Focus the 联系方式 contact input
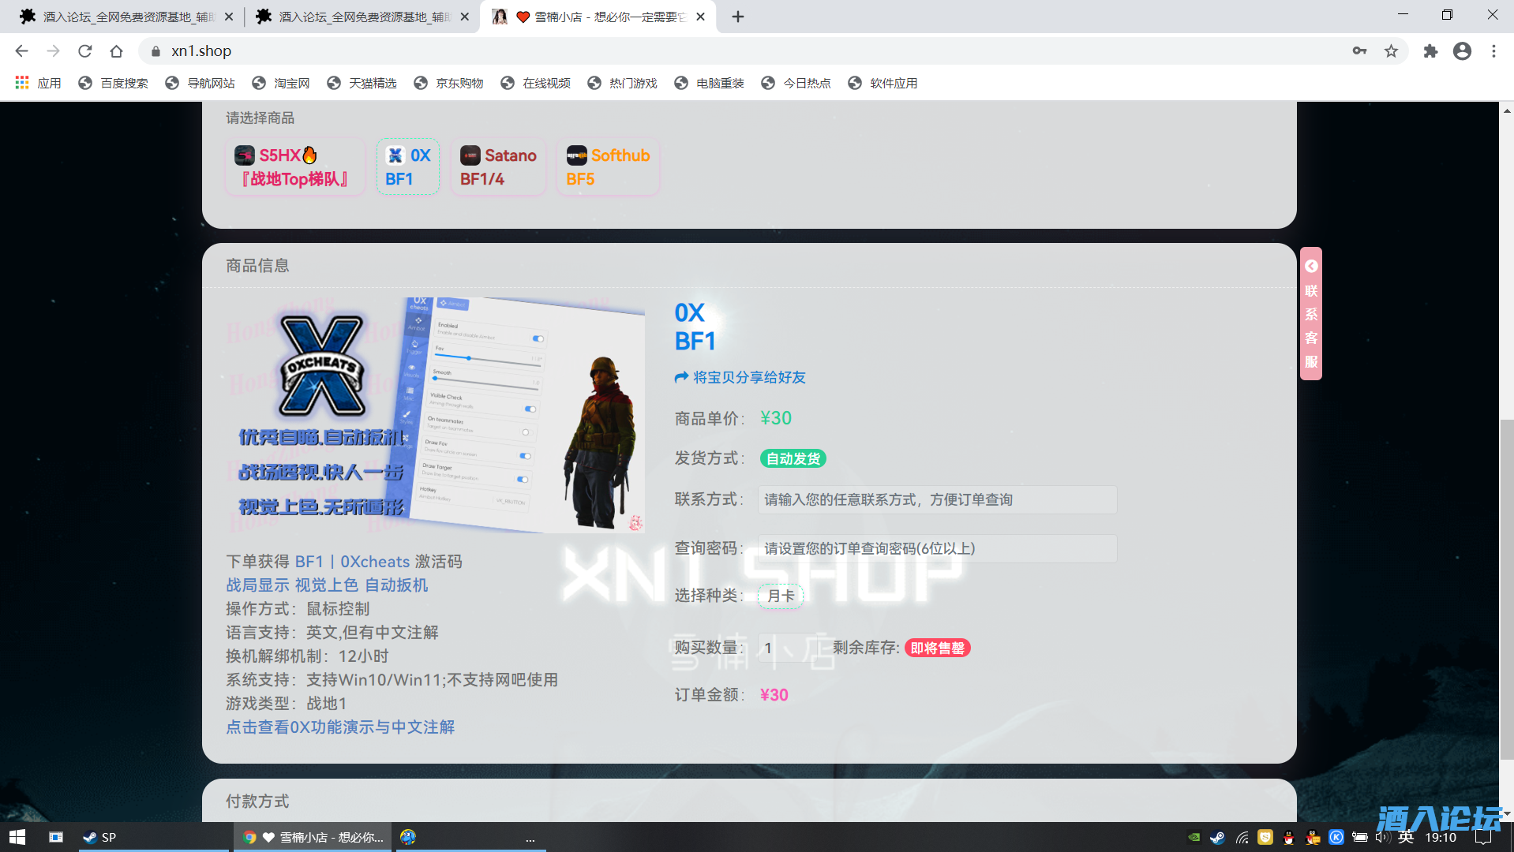Viewport: 1514px width, 852px height. [x=937, y=500]
